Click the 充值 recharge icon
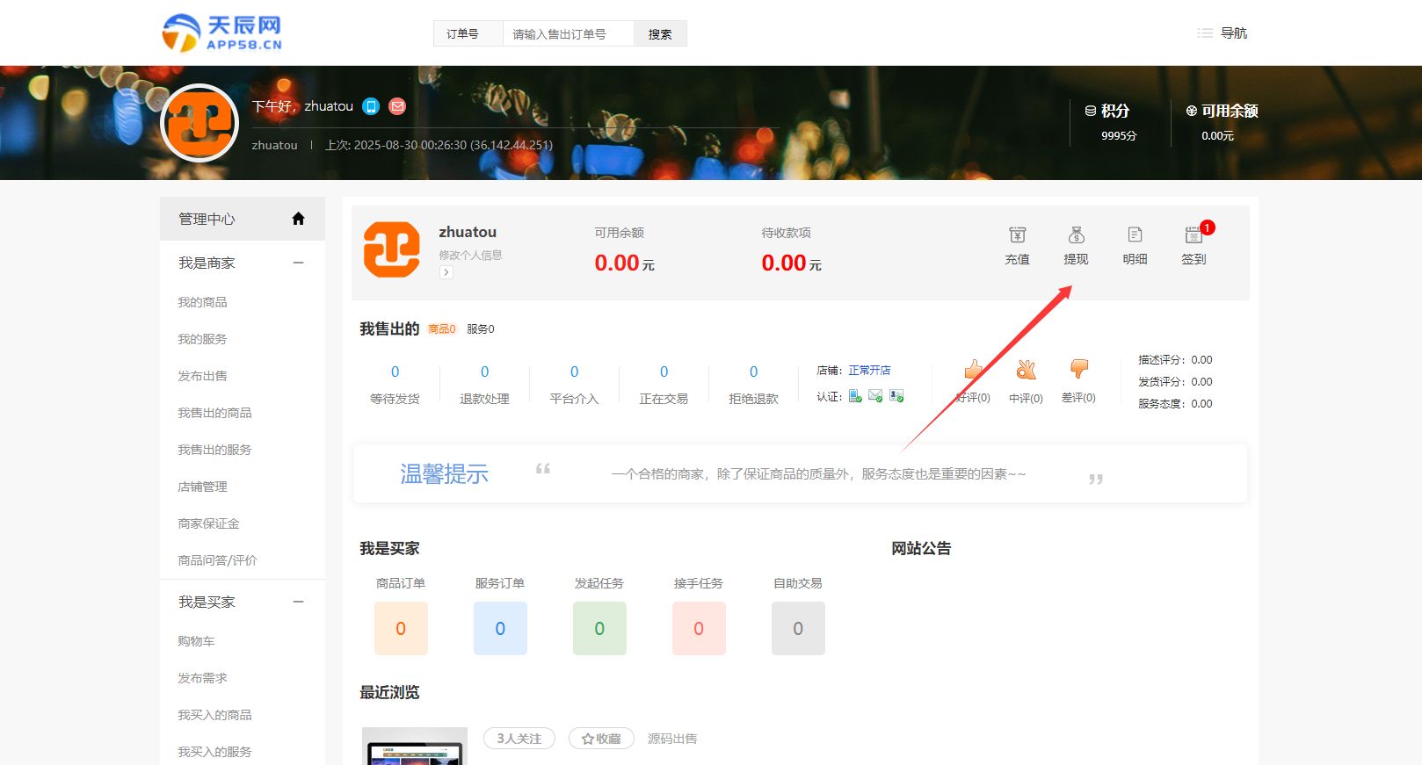 1017,235
